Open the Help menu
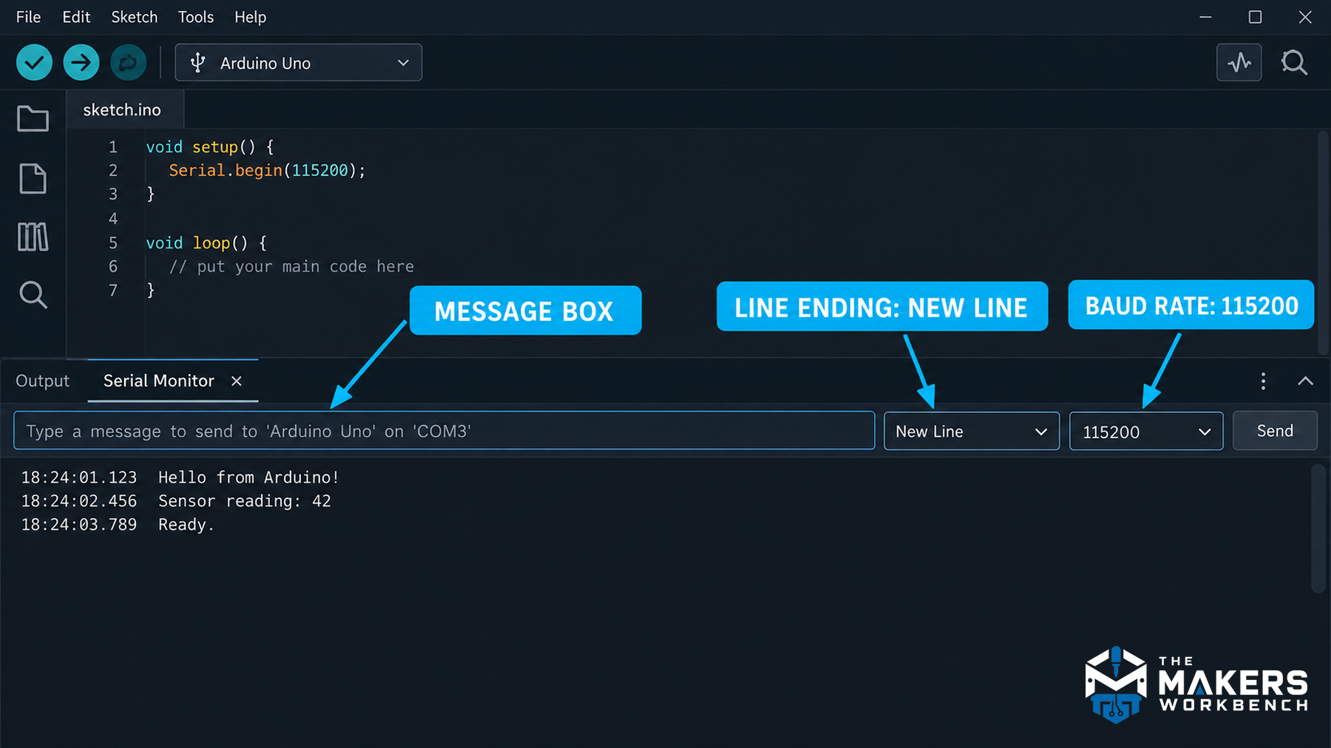Viewport: 1331px width, 748px height. [x=251, y=17]
